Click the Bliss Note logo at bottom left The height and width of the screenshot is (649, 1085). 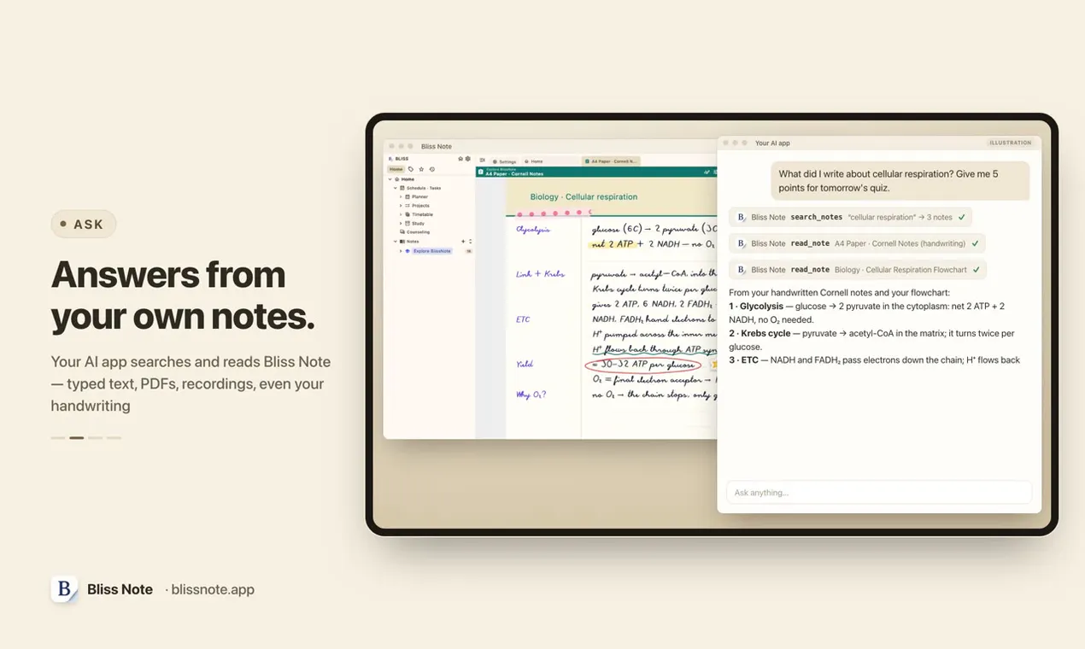click(64, 589)
